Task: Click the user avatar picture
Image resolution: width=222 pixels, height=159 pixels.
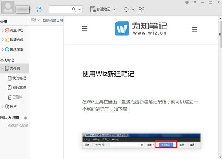Action: point(8,8)
